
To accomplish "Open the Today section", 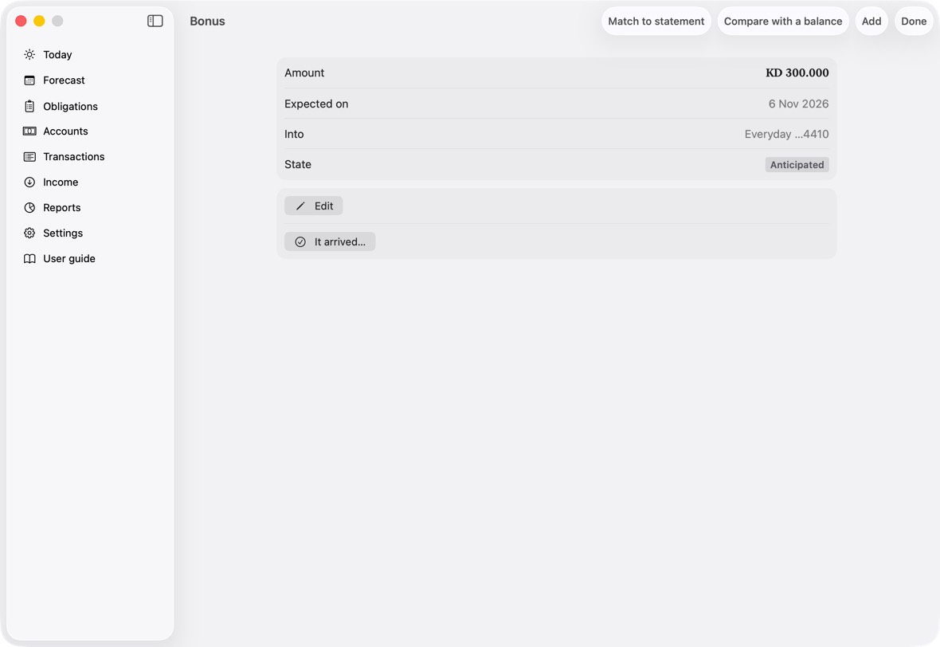I will tap(57, 54).
